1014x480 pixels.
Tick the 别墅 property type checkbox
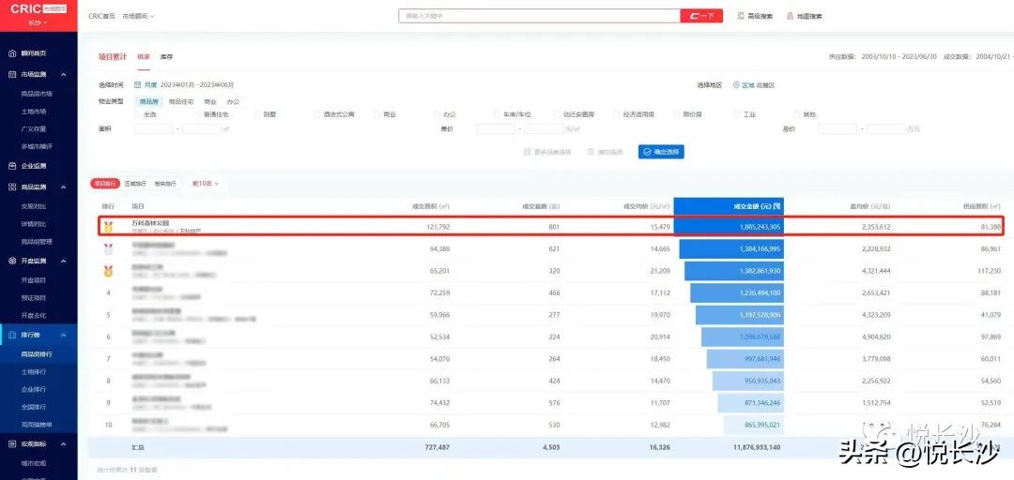coord(256,114)
